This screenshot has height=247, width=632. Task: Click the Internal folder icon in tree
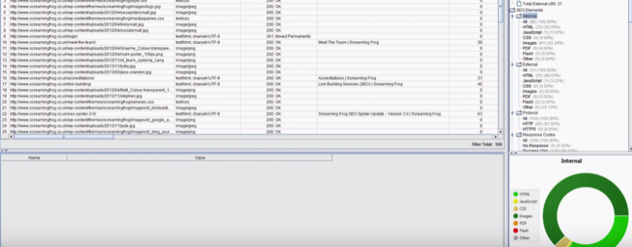(519, 16)
